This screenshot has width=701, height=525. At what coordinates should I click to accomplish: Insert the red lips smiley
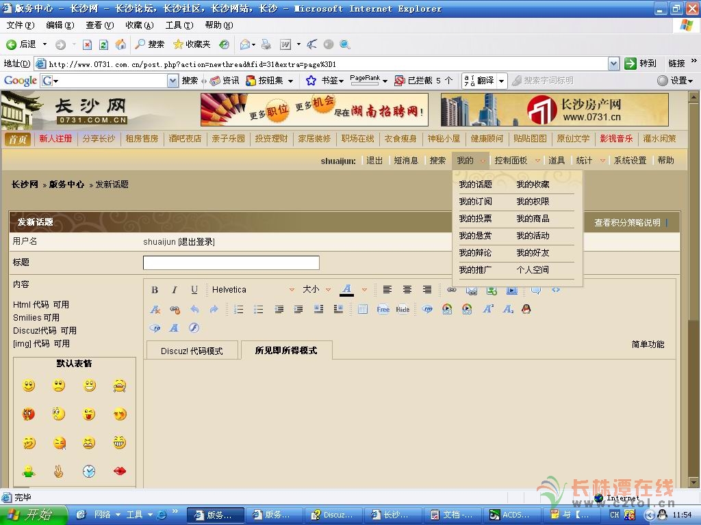tap(119, 471)
